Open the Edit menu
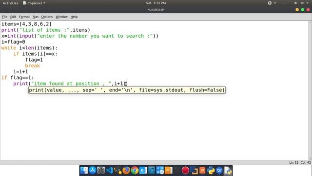Viewport: 312px width, 176px height. tap(13, 17)
